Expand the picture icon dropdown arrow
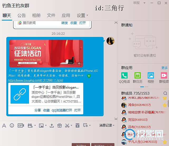Image resolution: width=169 pixels, height=146 pixels. (46, 125)
